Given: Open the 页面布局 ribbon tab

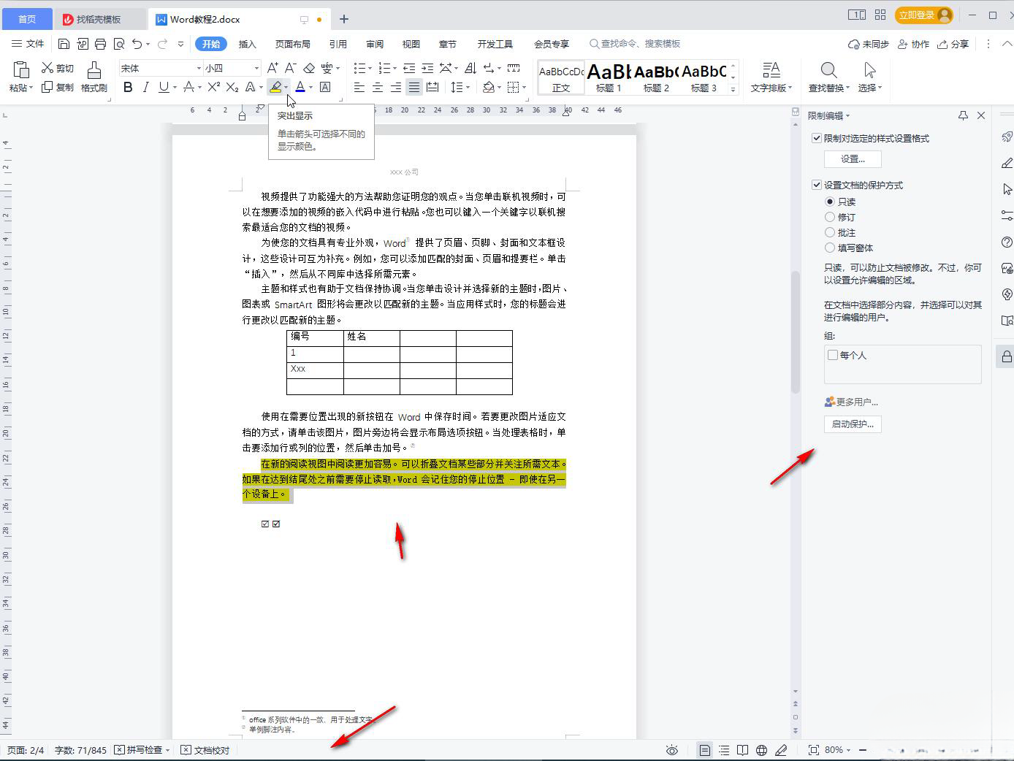Looking at the screenshot, I should pyautogui.click(x=293, y=44).
